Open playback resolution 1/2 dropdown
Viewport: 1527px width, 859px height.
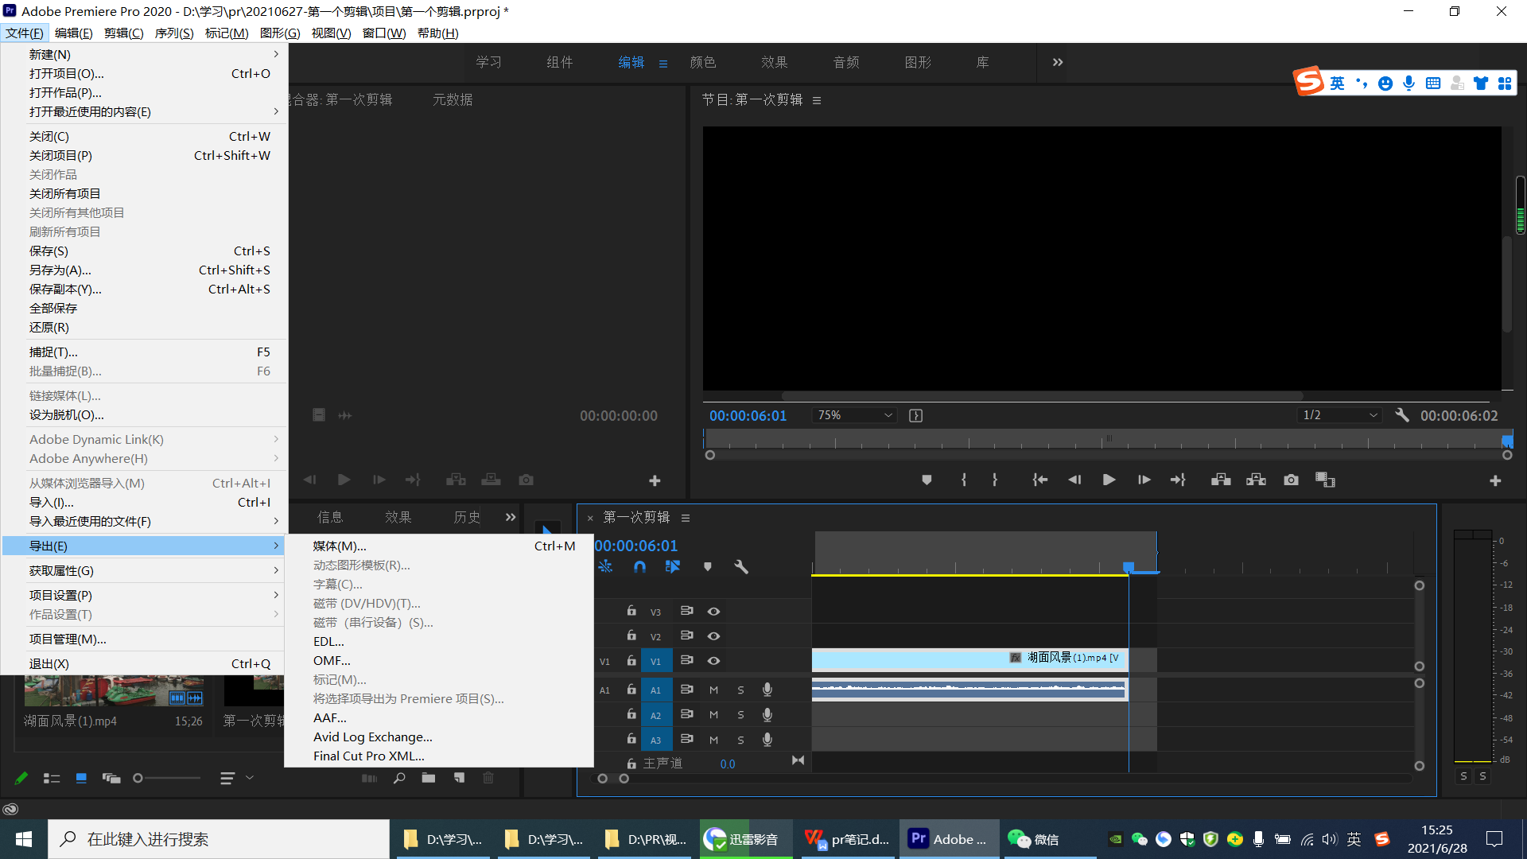point(1340,415)
